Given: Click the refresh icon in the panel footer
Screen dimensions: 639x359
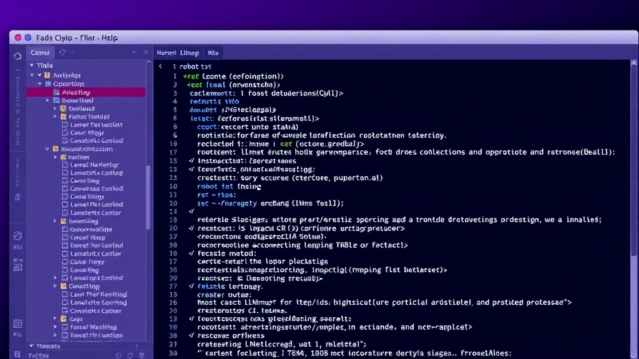Looking at the screenshot, I should coord(130,355).
